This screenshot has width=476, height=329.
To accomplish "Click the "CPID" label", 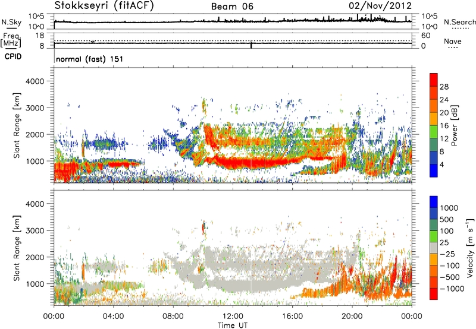I will click(13, 56).
